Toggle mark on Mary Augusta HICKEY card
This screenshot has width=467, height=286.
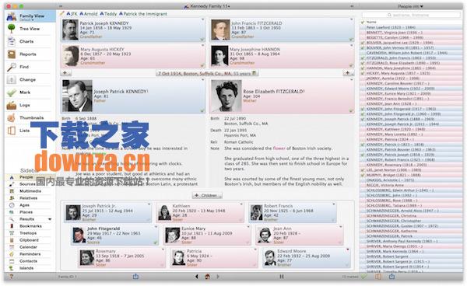click(202, 65)
